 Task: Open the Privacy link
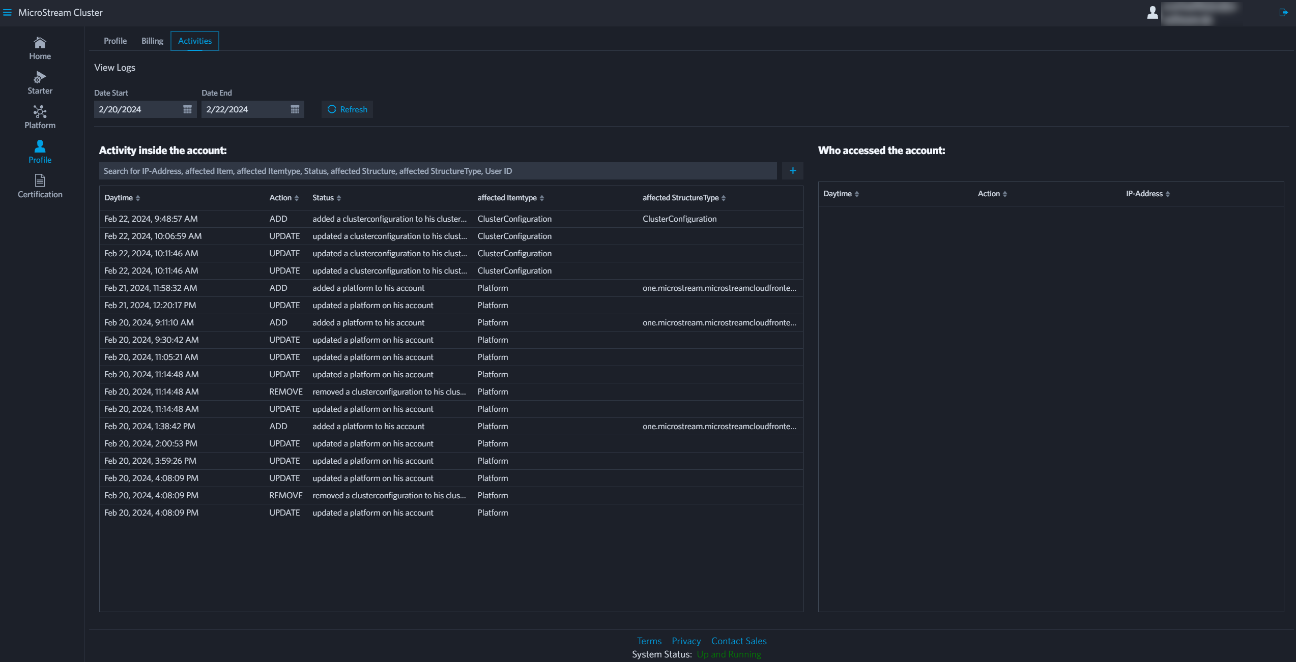(x=686, y=641)
